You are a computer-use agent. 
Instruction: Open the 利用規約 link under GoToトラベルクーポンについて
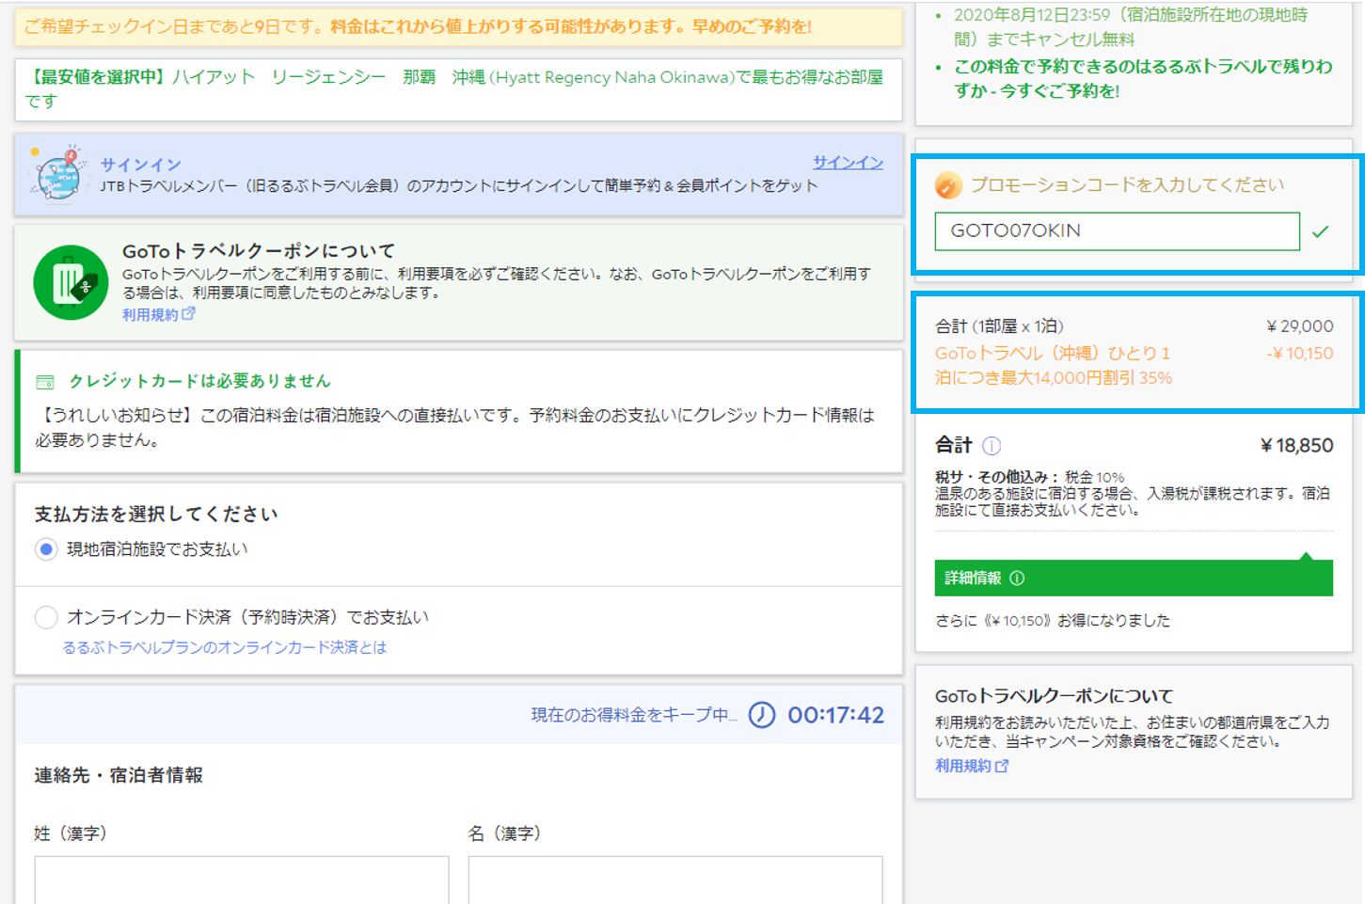point(149,314)
